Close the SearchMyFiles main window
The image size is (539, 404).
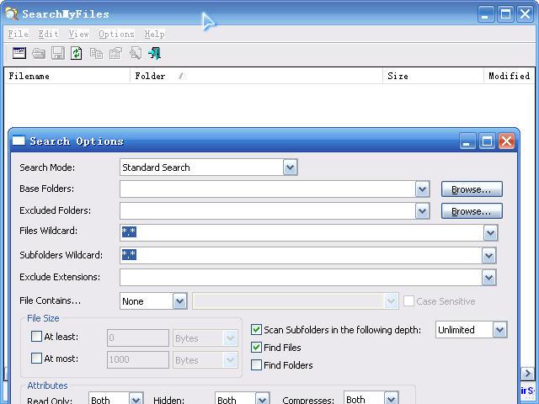click(x=525, y=14)
